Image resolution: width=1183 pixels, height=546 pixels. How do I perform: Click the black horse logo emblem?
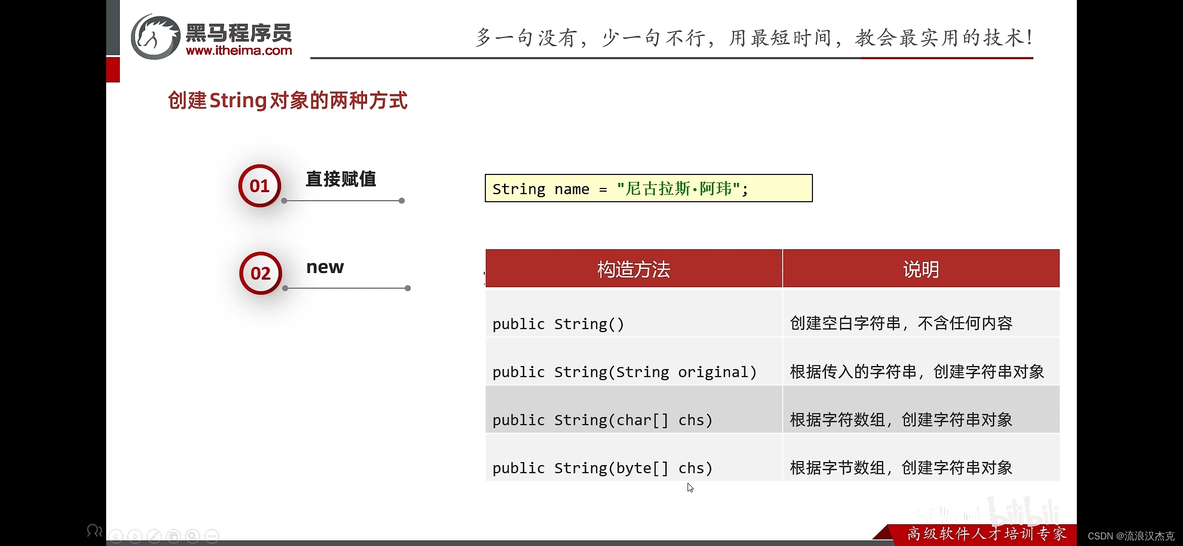pos(155,37)
